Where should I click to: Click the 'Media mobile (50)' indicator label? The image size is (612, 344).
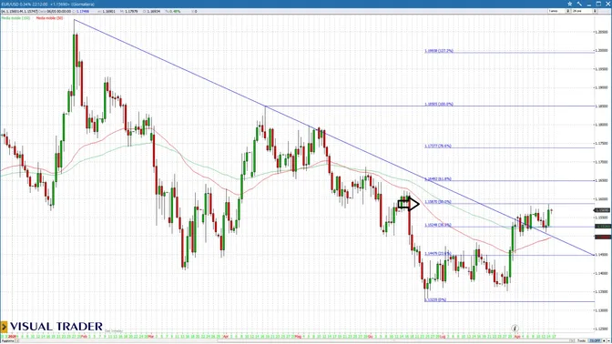click(x=49, y=18)
